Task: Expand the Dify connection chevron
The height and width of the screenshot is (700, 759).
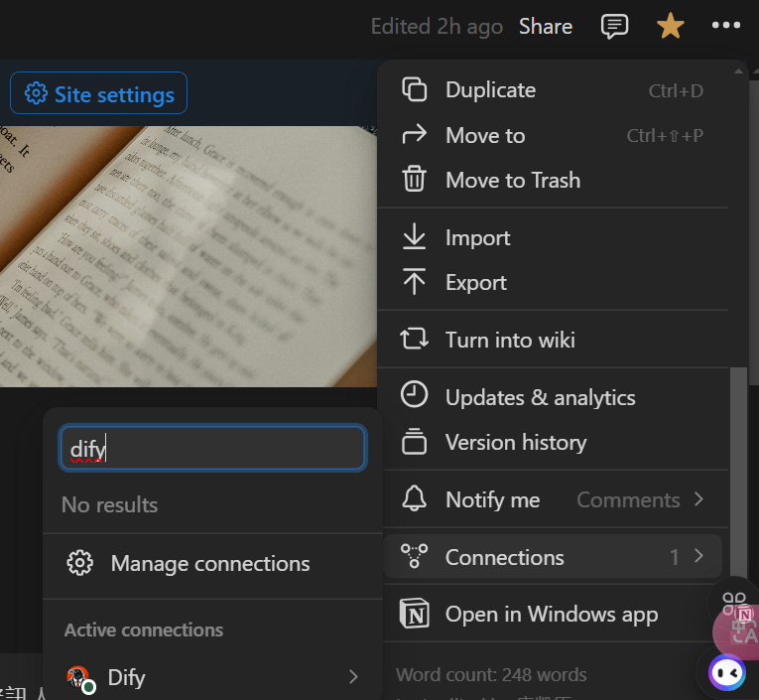Action: click(x=353, y=677)
